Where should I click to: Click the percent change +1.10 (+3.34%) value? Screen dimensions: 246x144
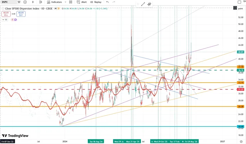100,9
